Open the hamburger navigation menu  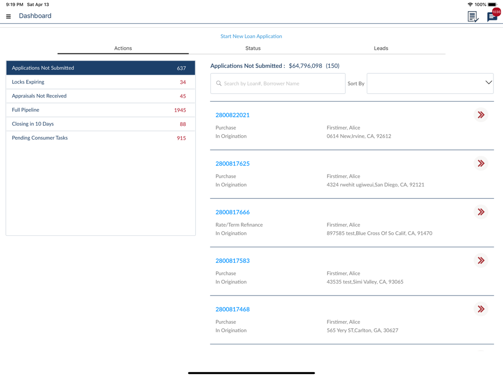9,17
